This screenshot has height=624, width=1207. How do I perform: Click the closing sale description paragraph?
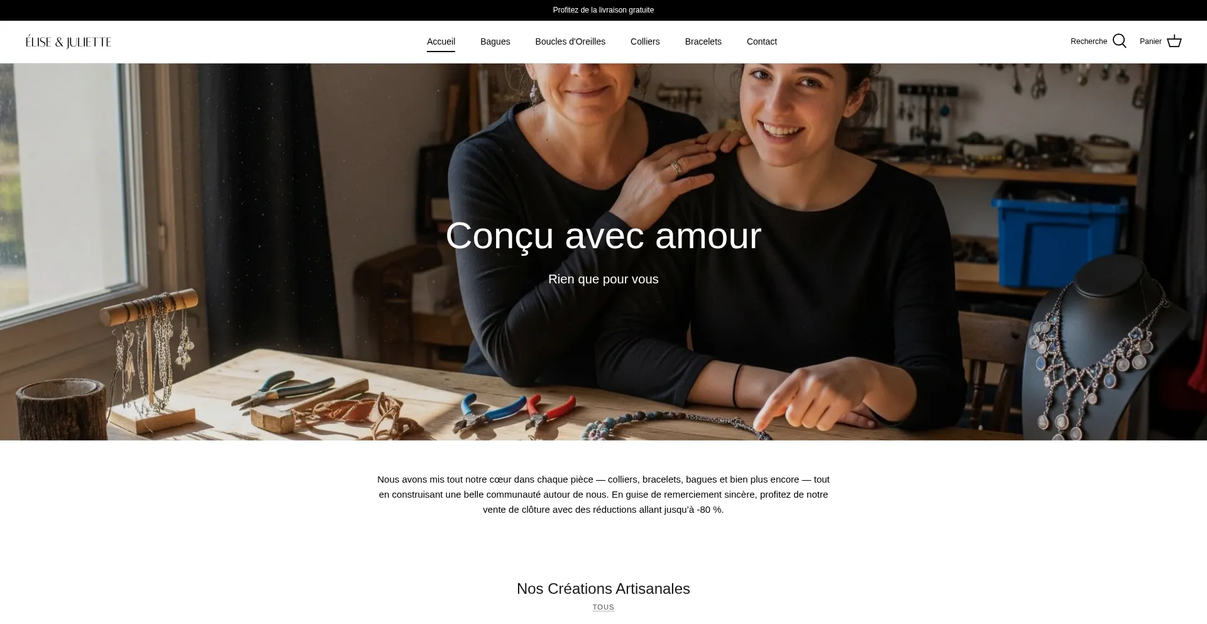pos(603,495)
